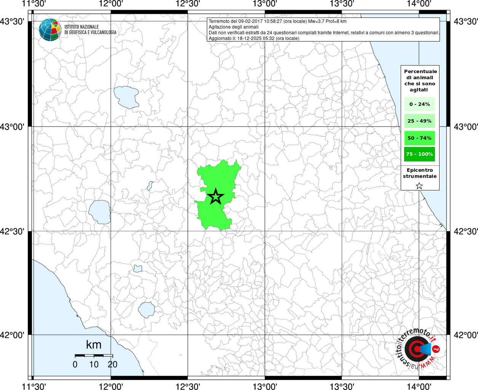Click the black epicenter star on the map
This screenshot has width=478, height=390.
click(x=216, y=197)
